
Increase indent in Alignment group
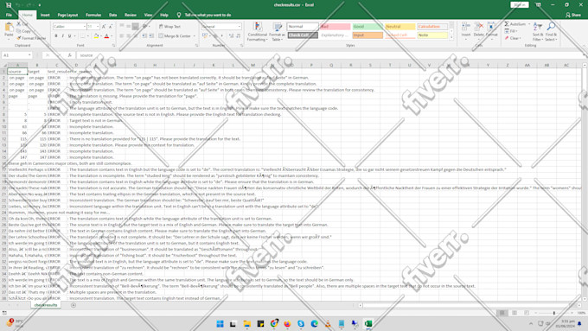pyautogui.click(x=151, y=36)
